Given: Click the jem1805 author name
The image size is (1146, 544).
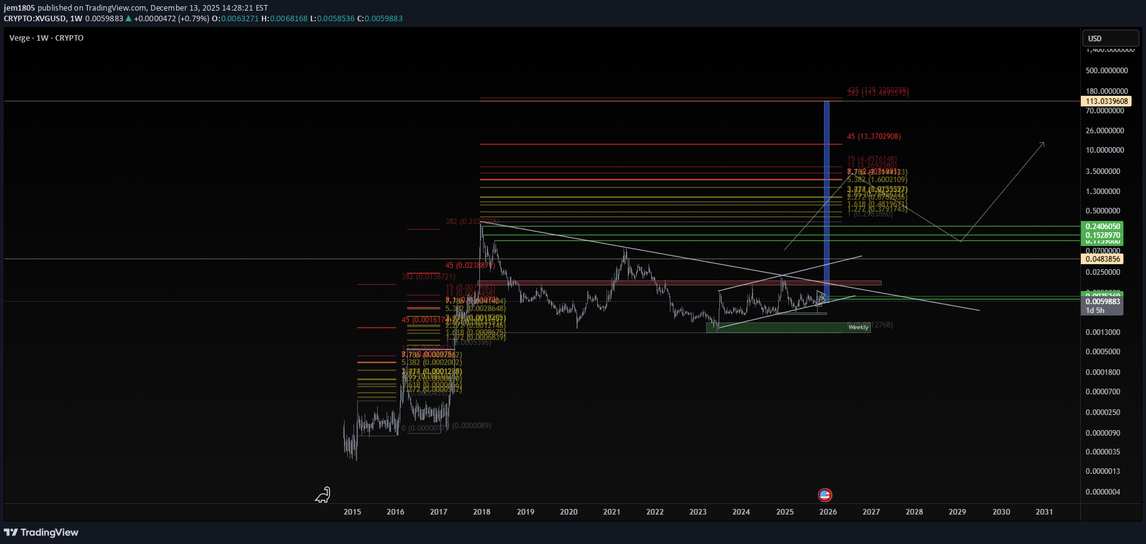Looking at the screenshot, I should 19,8.
